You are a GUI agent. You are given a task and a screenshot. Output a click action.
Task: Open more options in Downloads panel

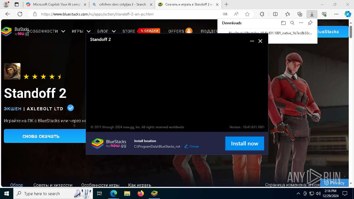coord(301,23)
